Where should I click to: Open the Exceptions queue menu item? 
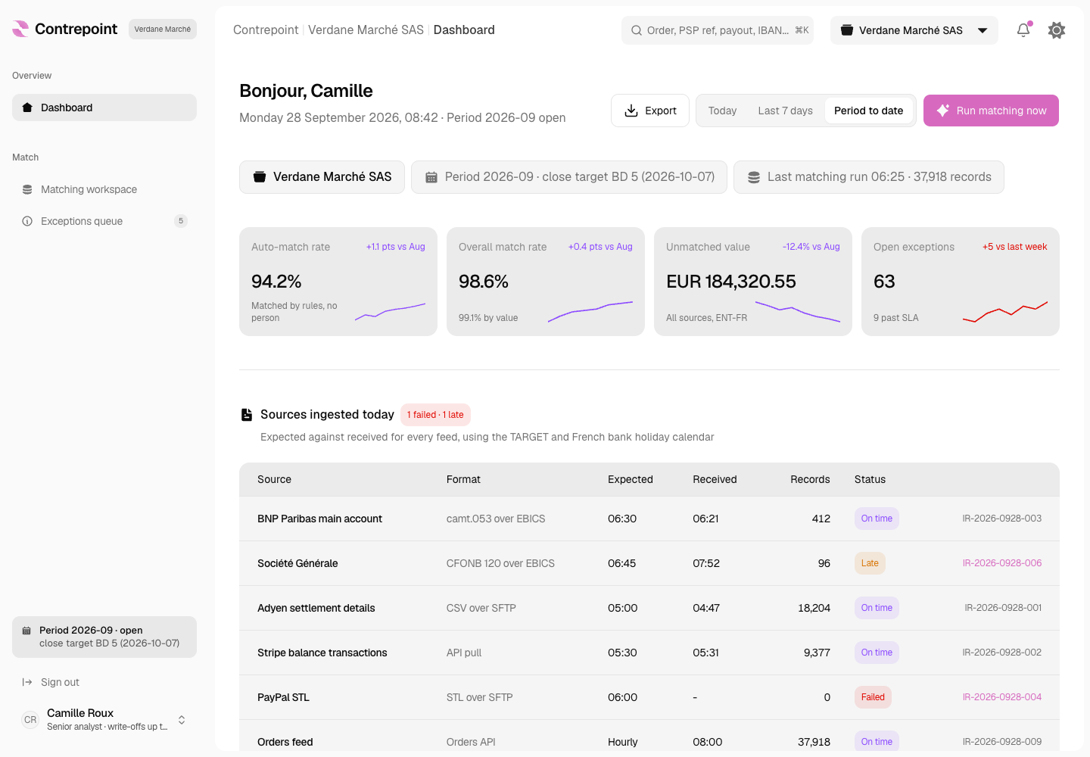tap(104, 221)
